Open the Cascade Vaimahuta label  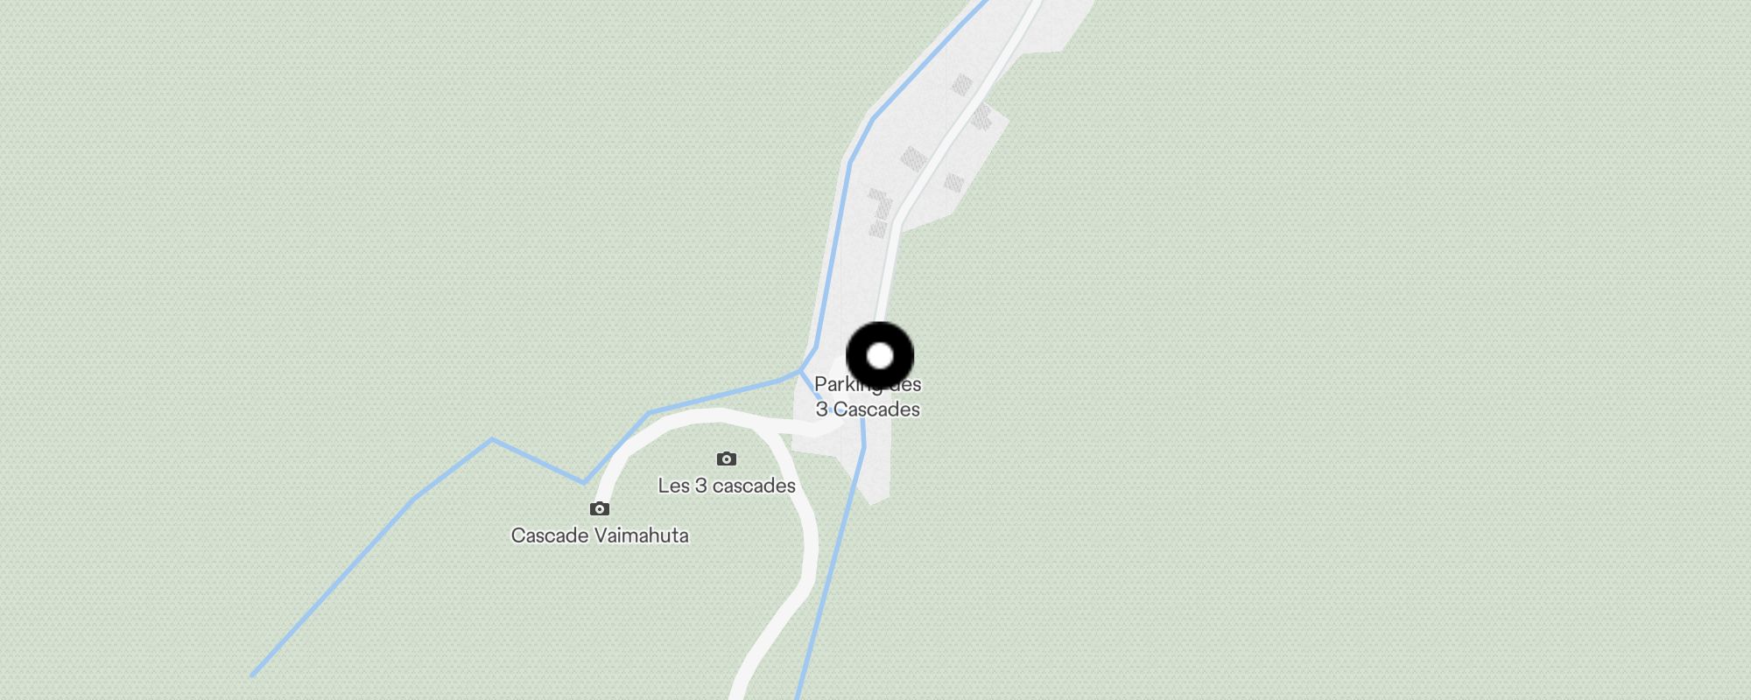600,535
